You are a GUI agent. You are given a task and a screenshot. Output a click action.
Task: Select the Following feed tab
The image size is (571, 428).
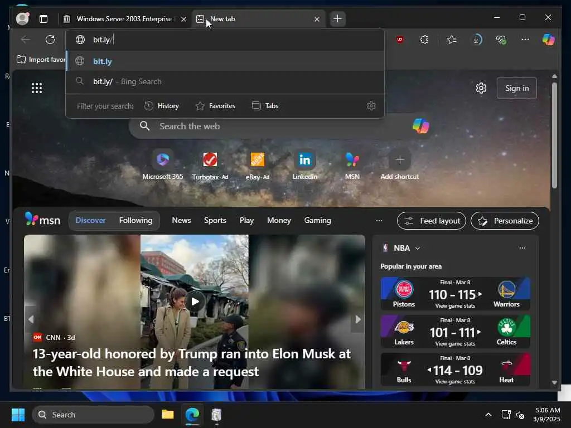pyautogui.click(x=136, y=220)
